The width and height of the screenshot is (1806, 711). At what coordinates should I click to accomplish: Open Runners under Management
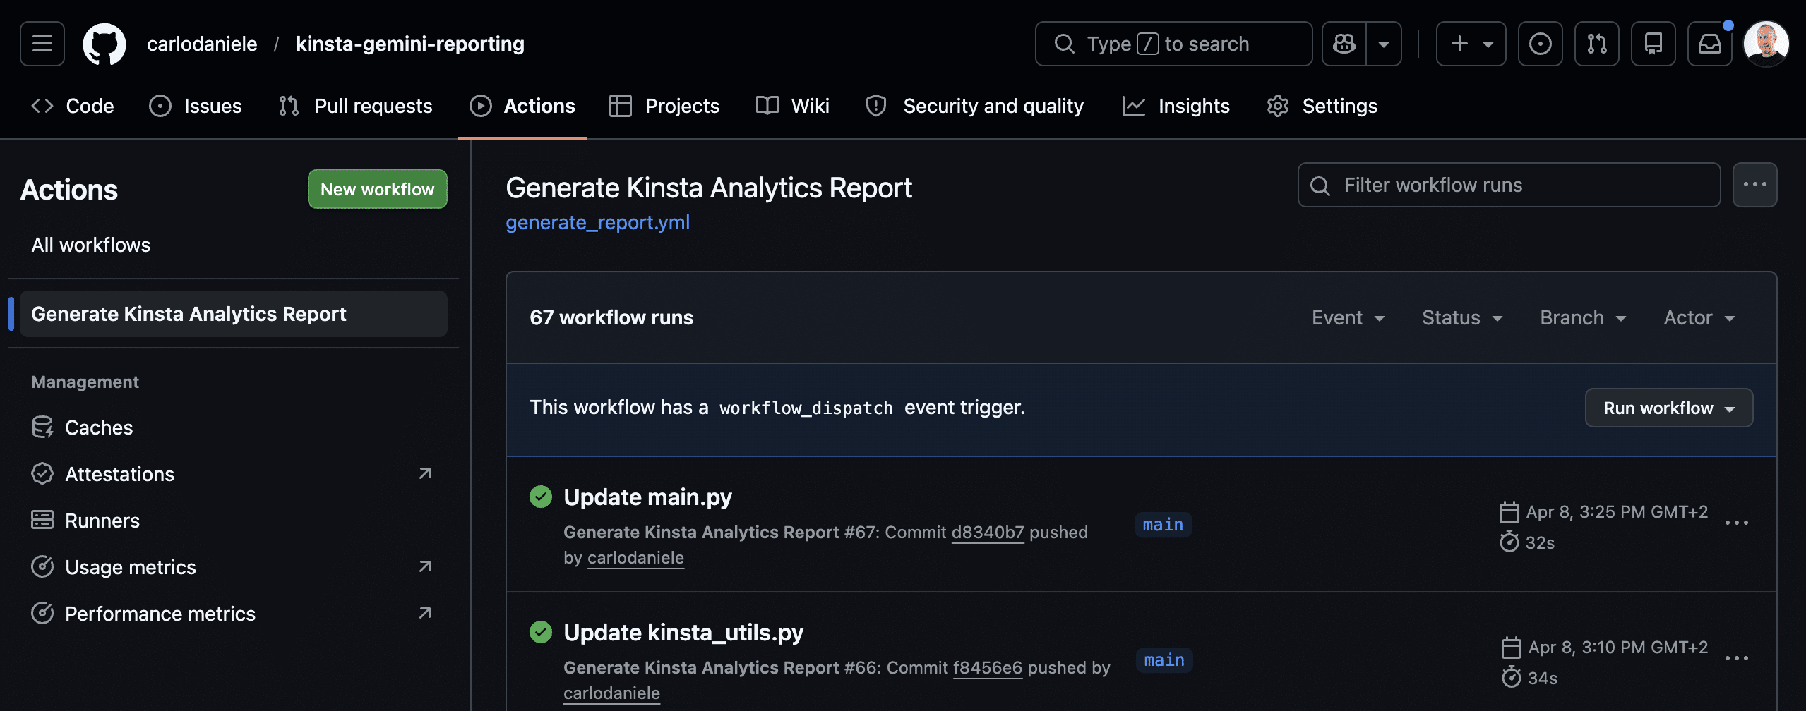pos(234,521)
